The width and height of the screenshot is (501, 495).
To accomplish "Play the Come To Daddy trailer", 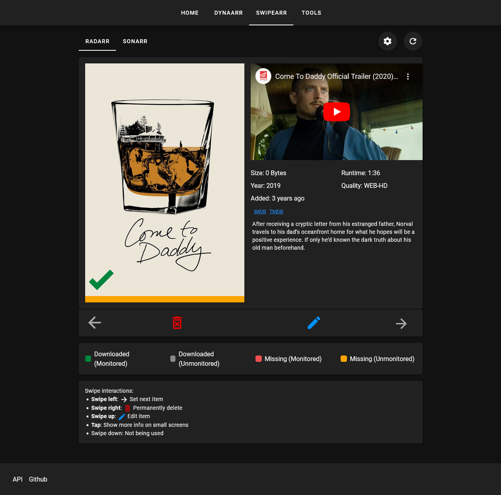I will point(337,112).
